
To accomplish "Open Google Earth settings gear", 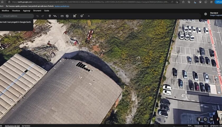I will [x=205, y=14].
